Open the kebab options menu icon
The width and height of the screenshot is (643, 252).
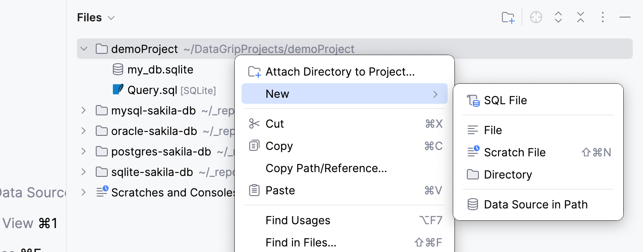[x=602, y=17]
